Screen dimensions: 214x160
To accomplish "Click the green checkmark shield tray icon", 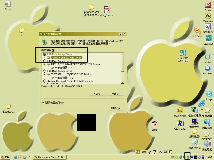I will pyautogui.click(x=177, y=157).
